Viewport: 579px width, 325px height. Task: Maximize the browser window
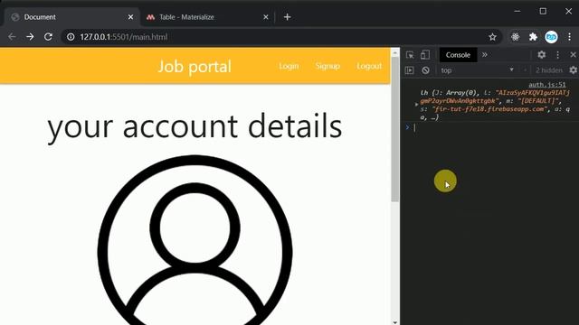543,11
